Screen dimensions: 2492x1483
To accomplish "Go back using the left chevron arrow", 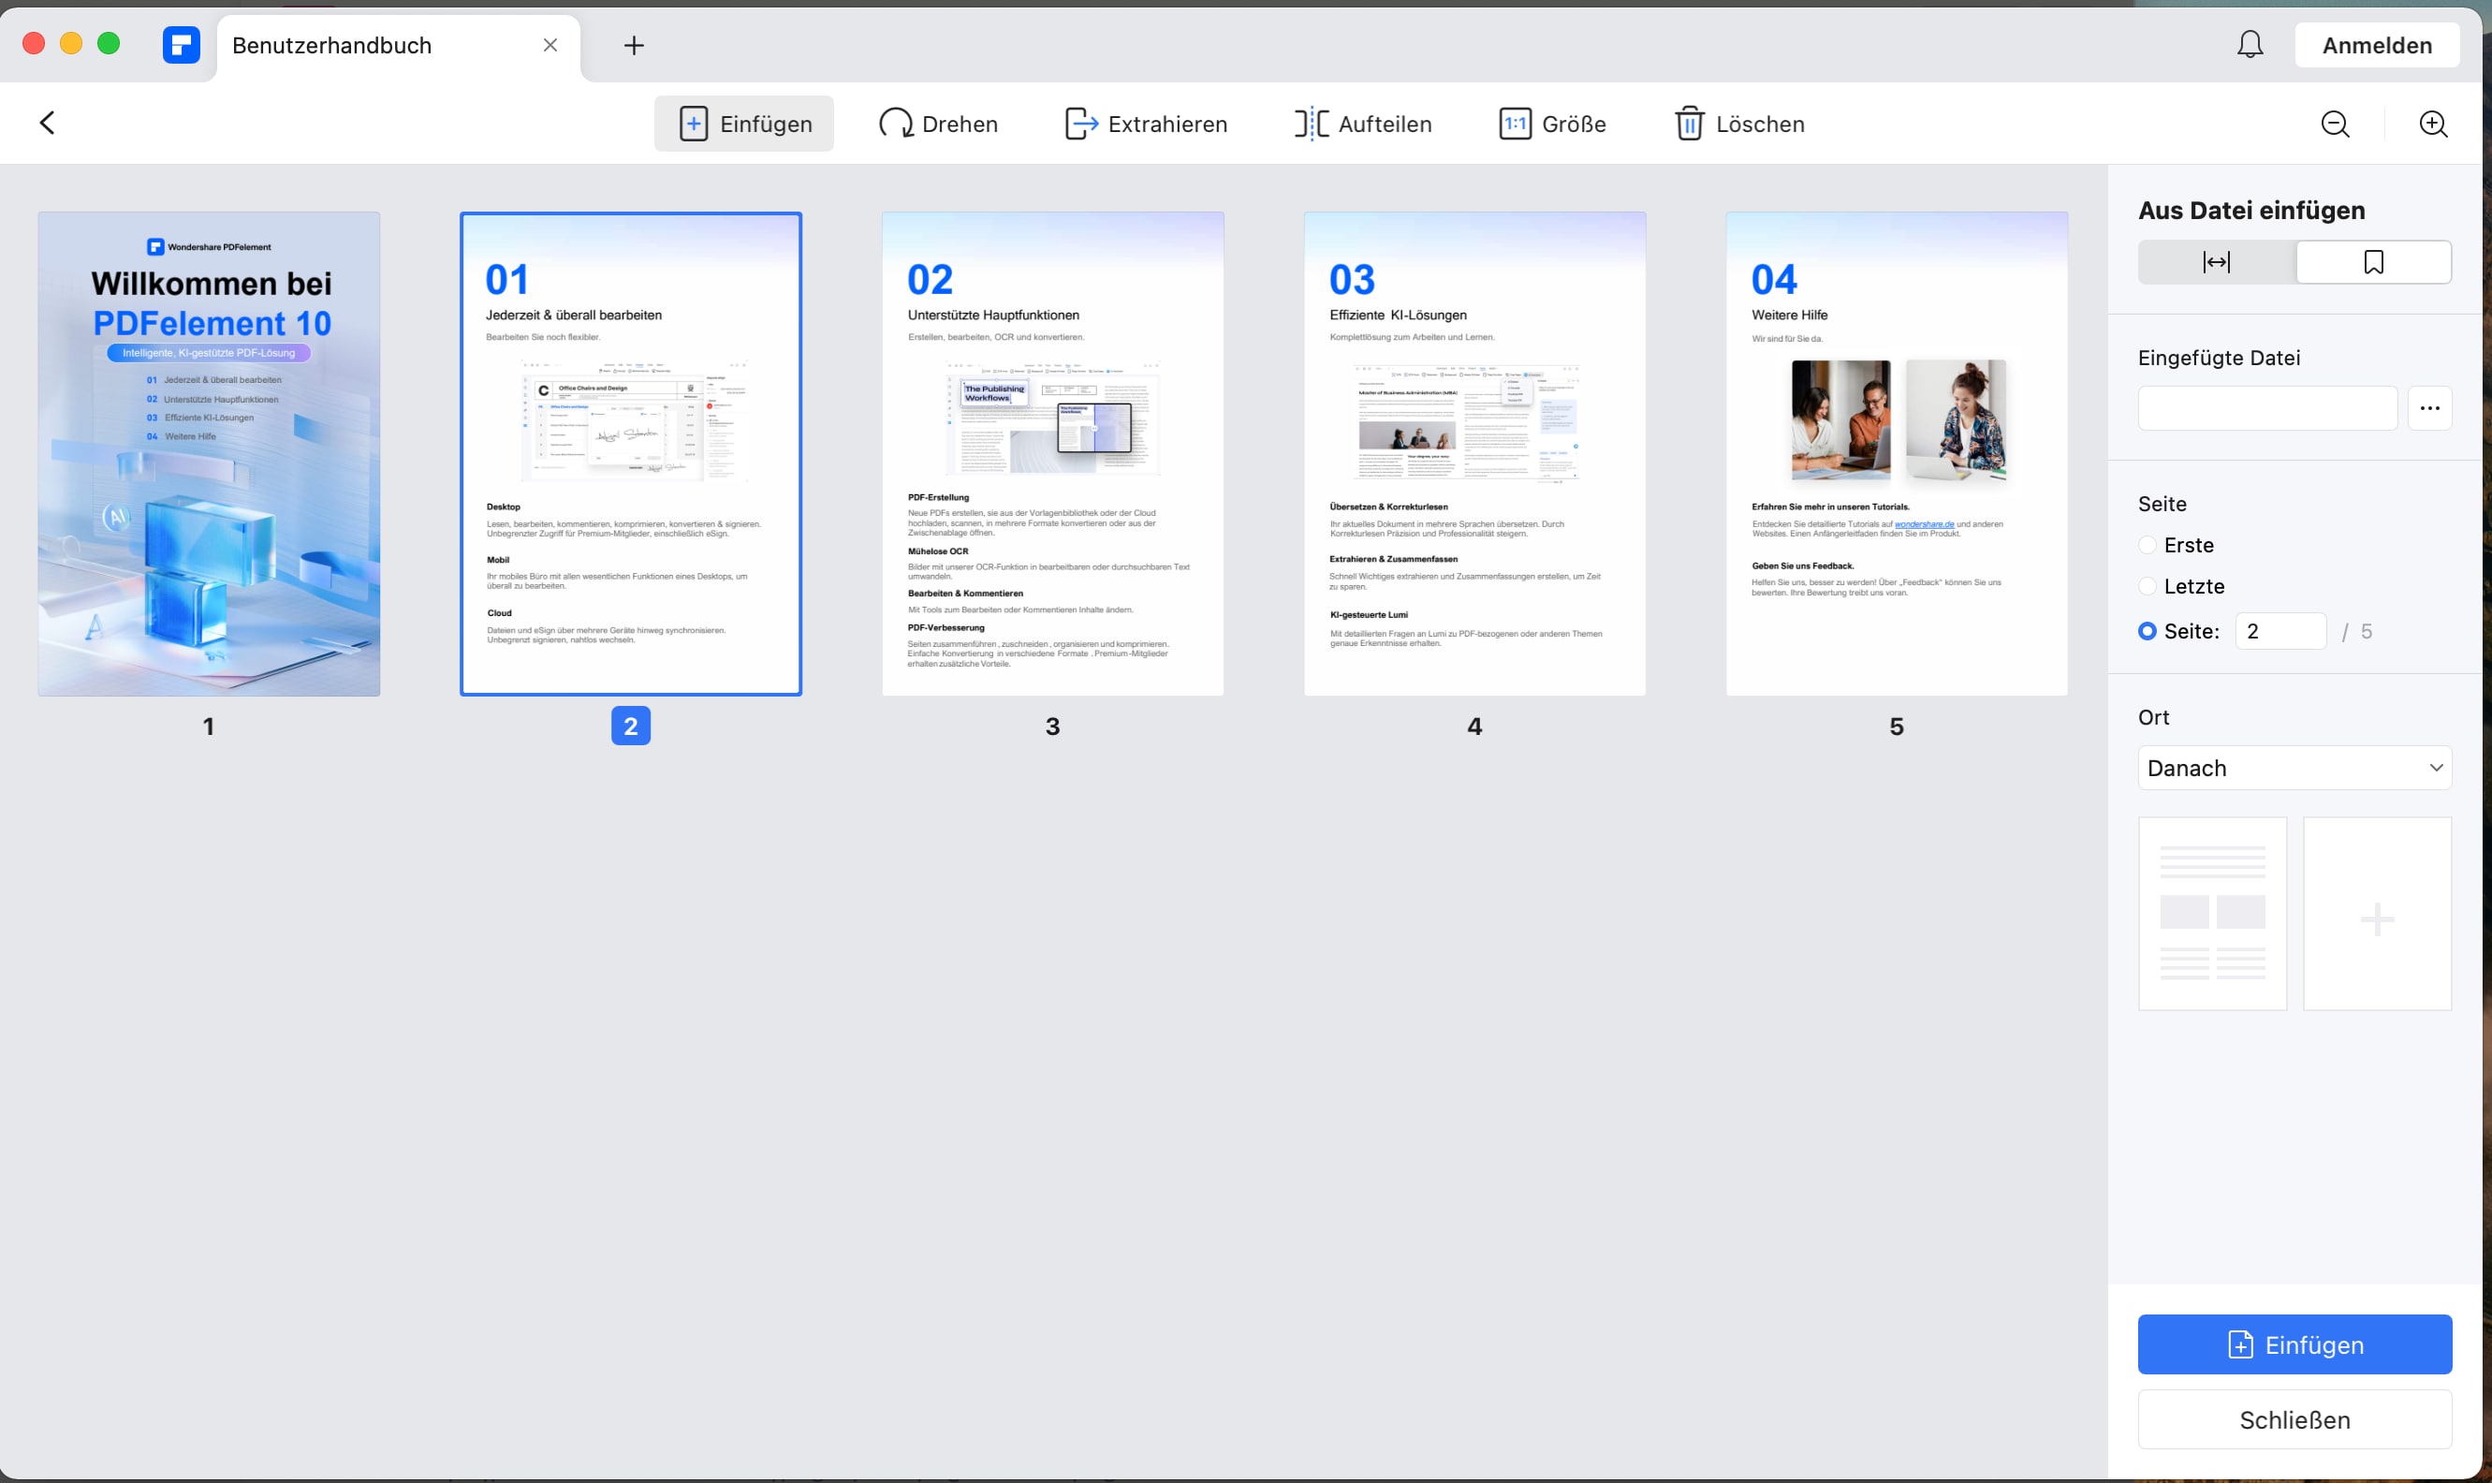I will pyautogui.click(x=47, y=123).
